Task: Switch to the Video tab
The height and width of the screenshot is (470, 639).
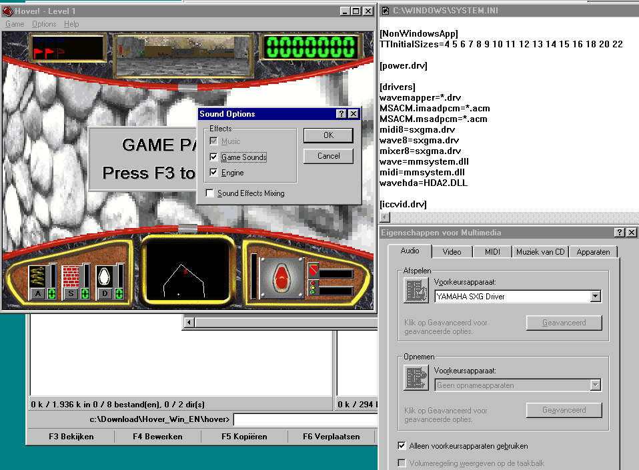Action: 452,252
